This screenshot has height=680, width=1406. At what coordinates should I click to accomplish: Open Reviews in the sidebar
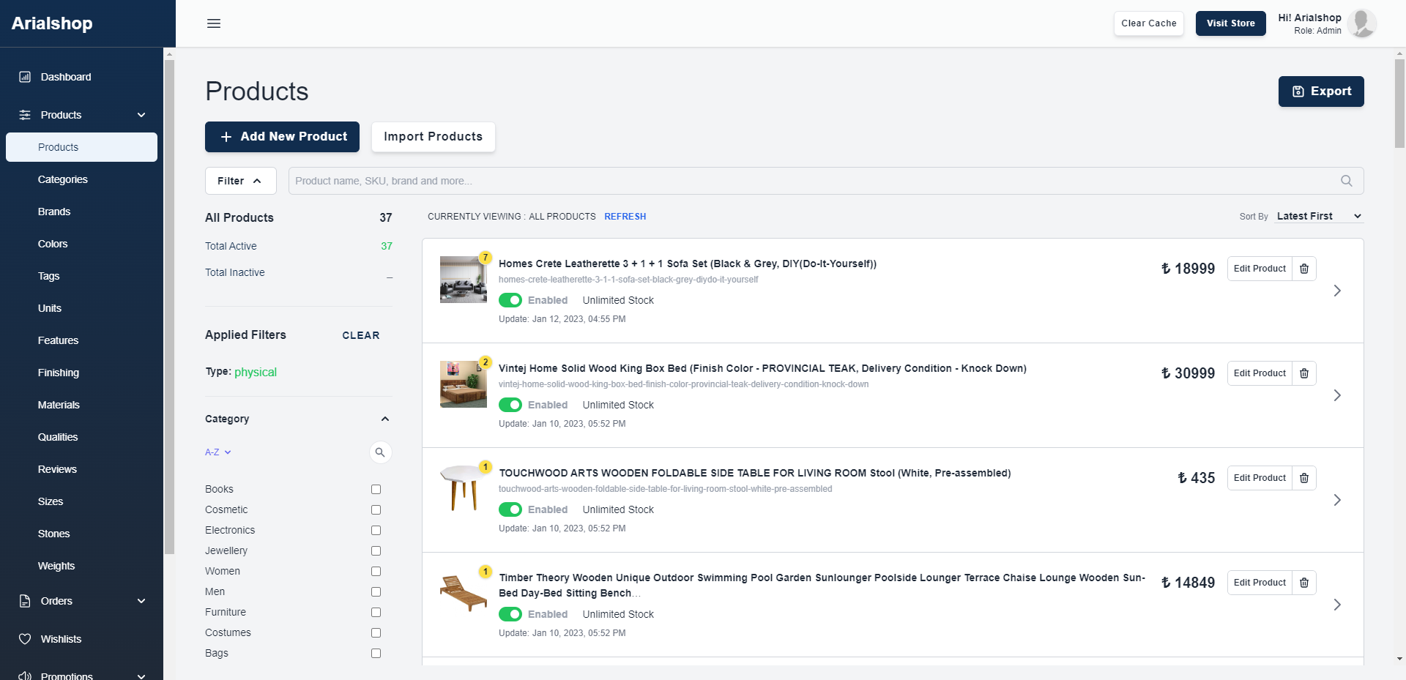[x=57, y=469]
